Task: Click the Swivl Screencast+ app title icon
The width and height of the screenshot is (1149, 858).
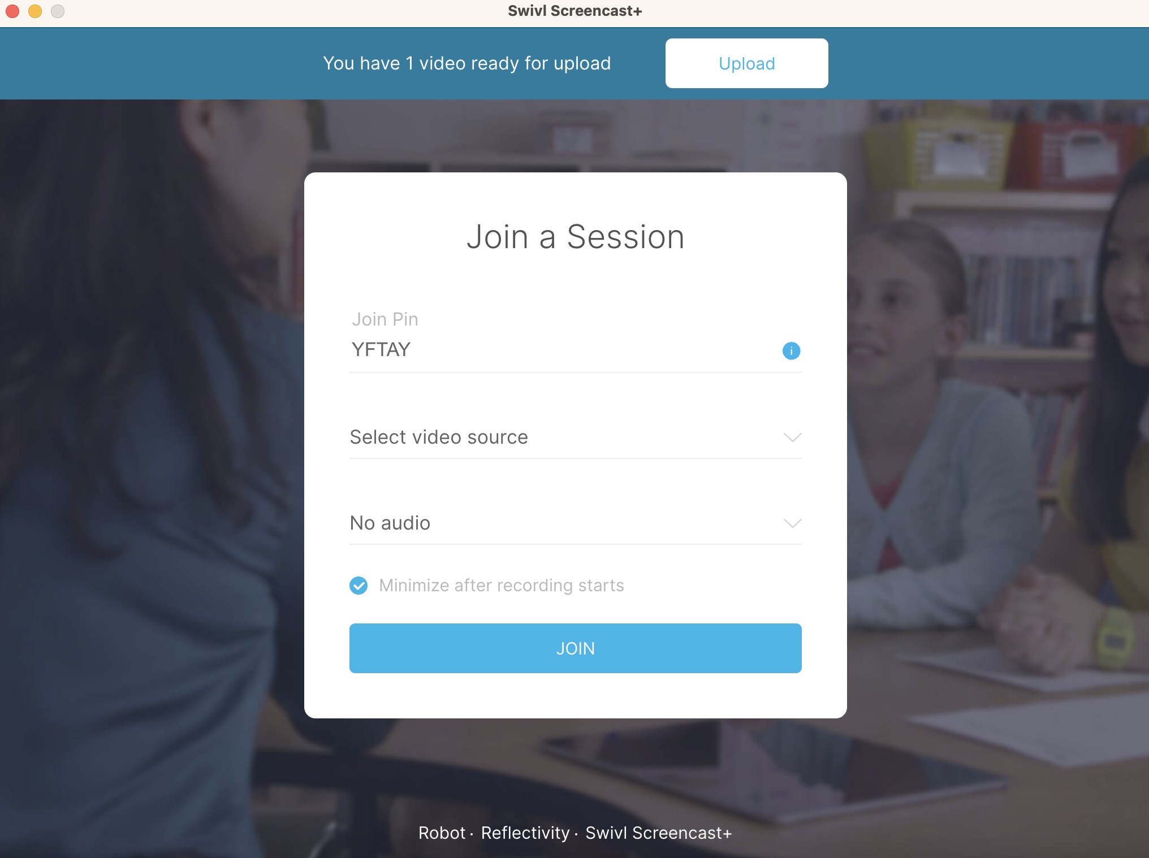Action: tap(575, 10)
